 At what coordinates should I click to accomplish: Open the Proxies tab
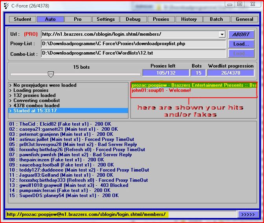tap(161, 19)
